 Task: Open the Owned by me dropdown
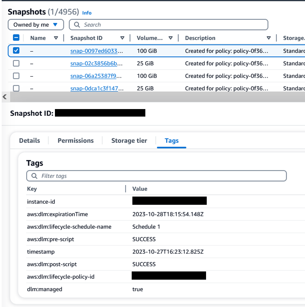click(35, 24)
